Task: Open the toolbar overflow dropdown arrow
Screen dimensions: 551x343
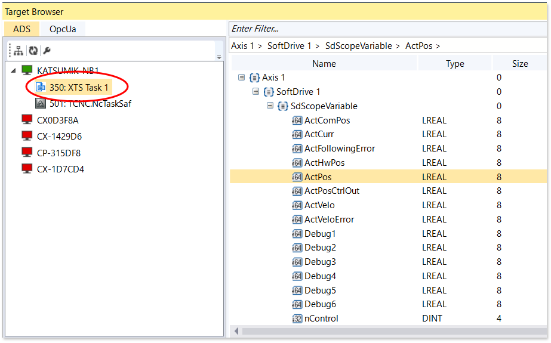Action: click(219, 57)
